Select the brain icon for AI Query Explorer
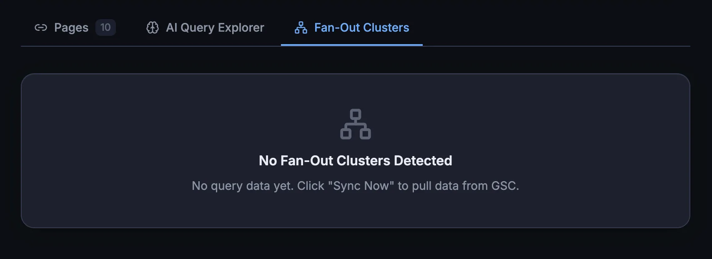The image size is (712, 259). (x=153, y=27)
